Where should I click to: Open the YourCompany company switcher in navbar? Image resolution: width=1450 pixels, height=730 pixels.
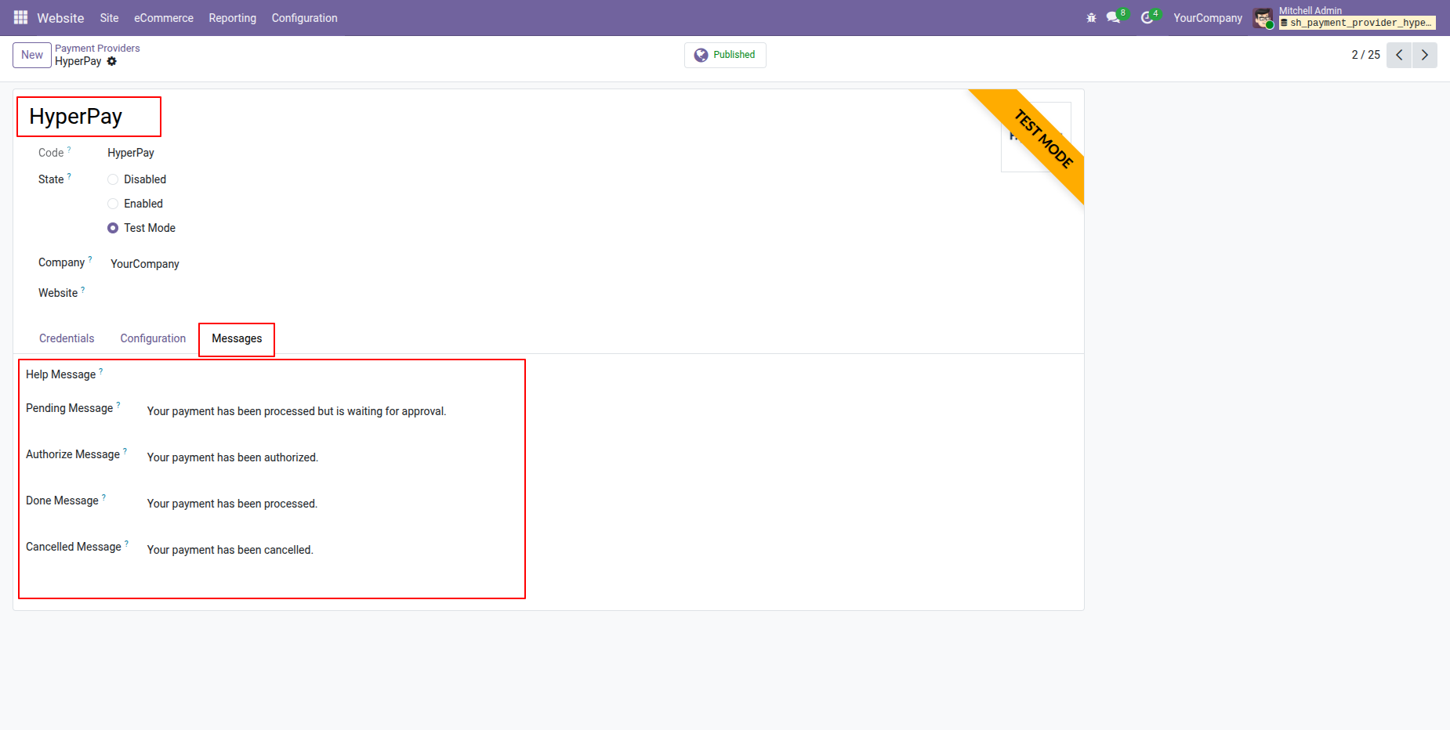pyautogui.click(x=1208, y=18)
